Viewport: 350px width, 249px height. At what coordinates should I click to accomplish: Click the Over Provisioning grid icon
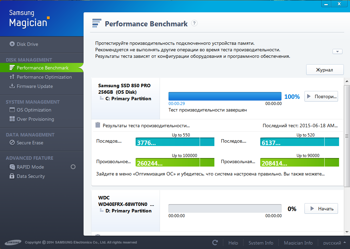point(12,119)
